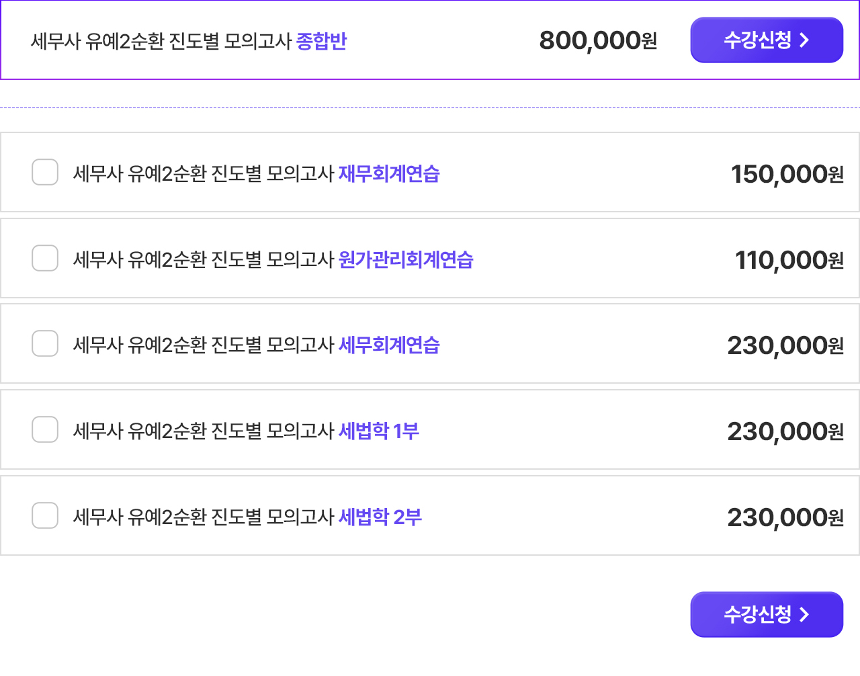Click chevron arrow in bottom 수강신청 button

(804, 614)
